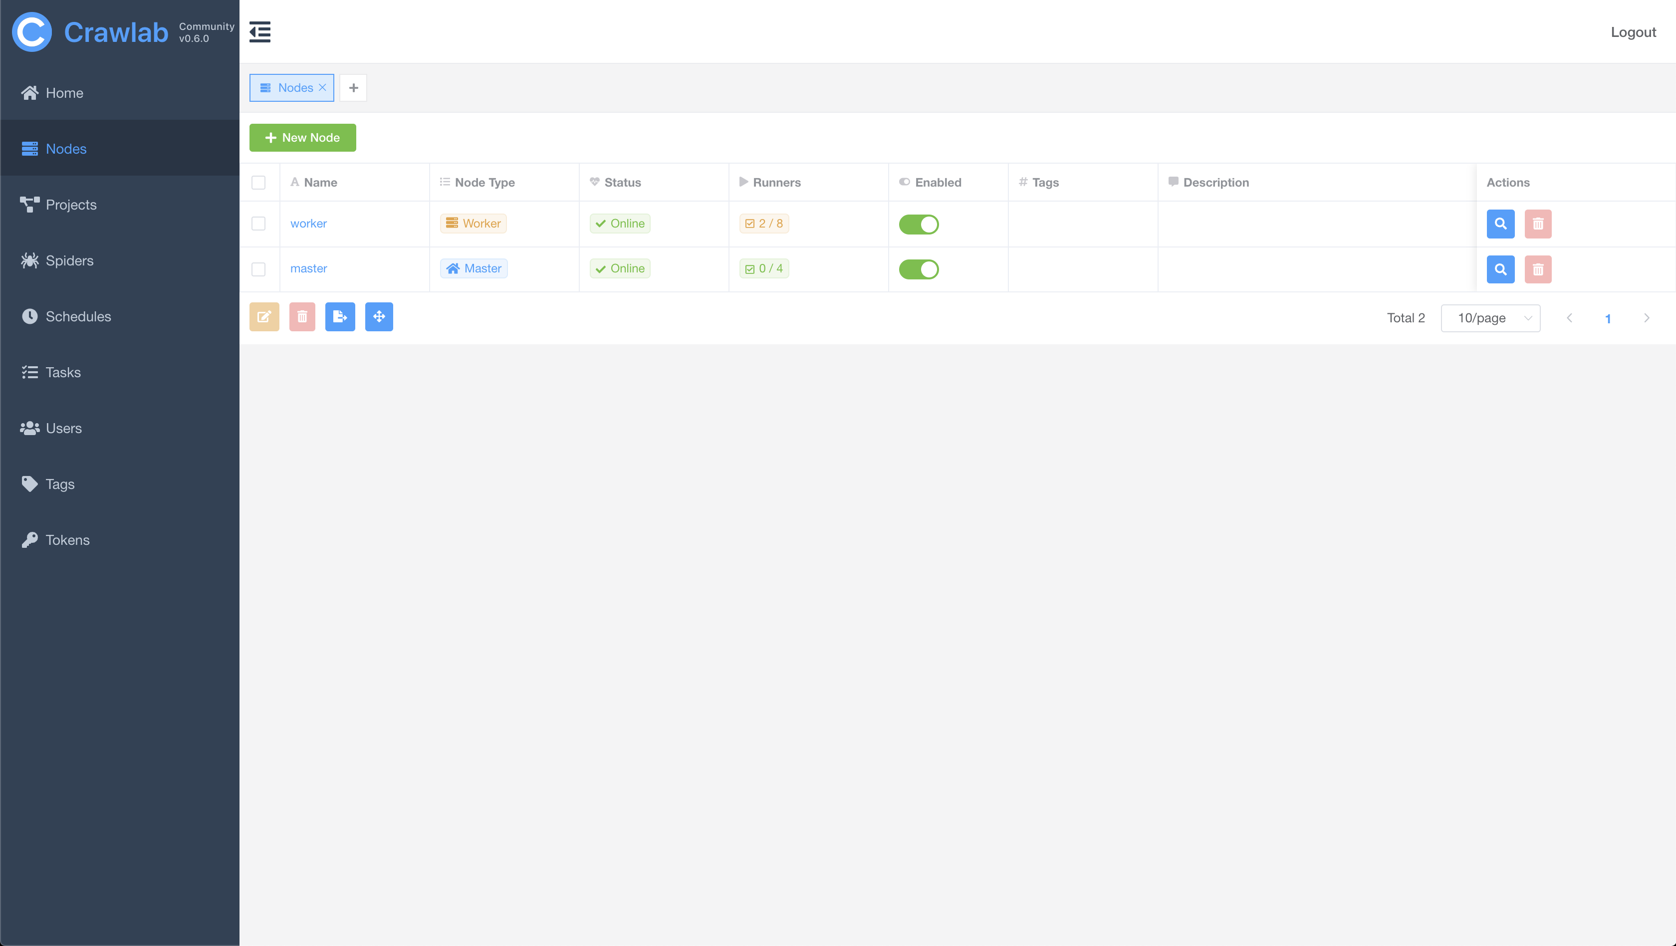Open the master node name link

click(x=308, y=268)
